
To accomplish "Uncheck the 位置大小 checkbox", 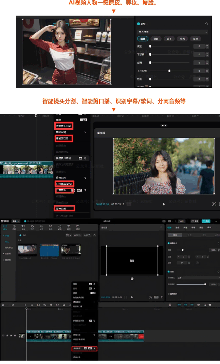I will point(169,243).
